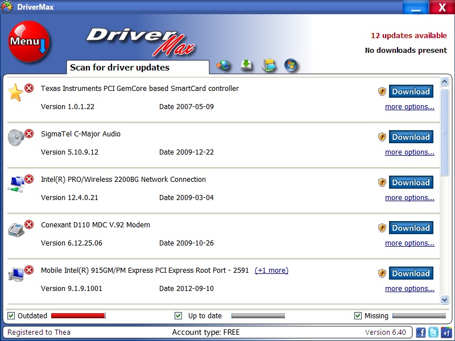Click the Version 6.40 status text
This screenshot has height=341, width=455.
coord(386,332)
